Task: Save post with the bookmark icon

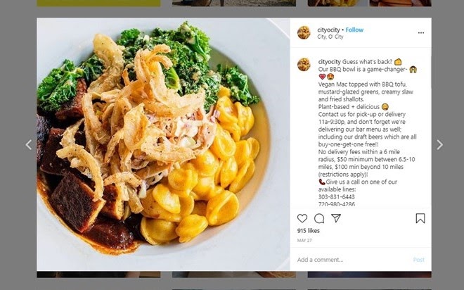Action: 420,218
